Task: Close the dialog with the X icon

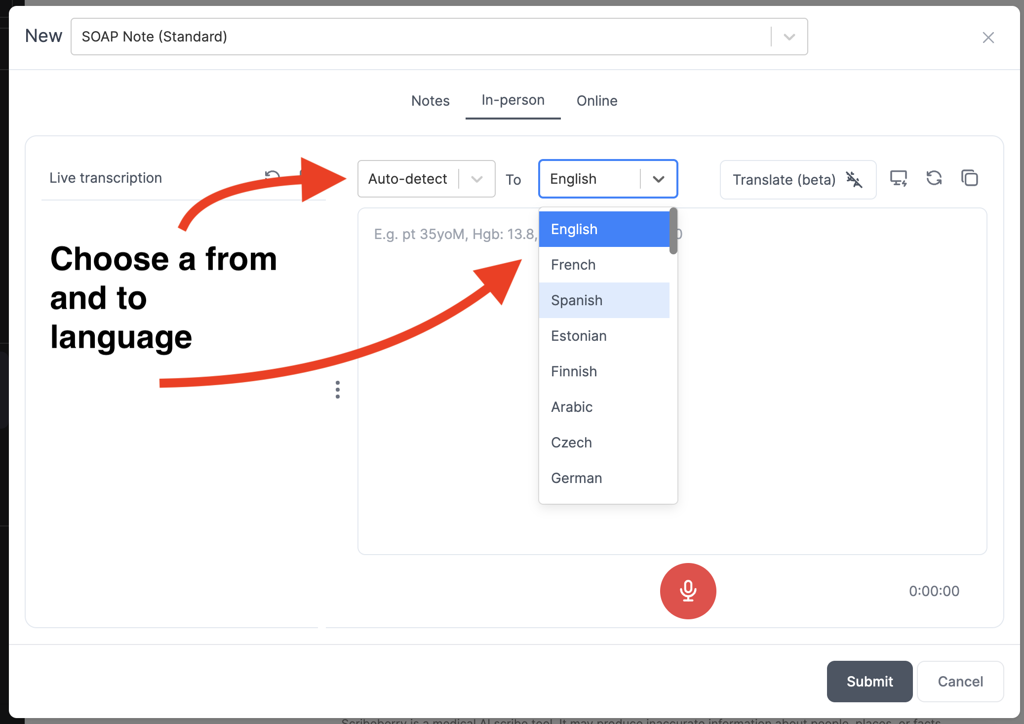Action: point(988,38)
